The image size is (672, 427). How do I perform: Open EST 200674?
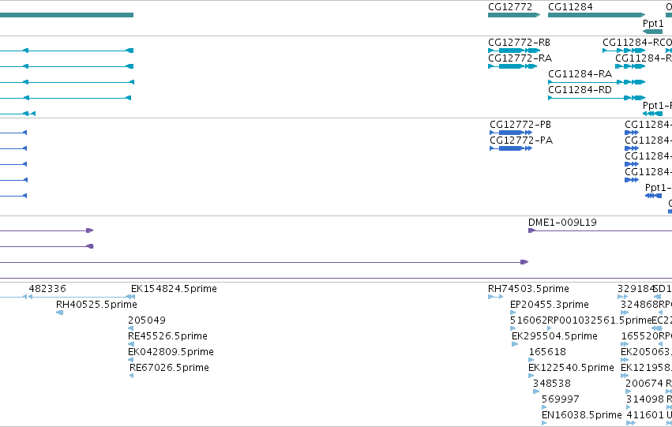pos(644,384)
